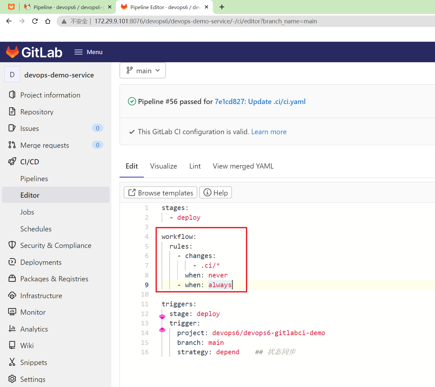The image size is (435, 387).
Task: Open the Snippets scissors icon
Action: (x=12, y=362)
